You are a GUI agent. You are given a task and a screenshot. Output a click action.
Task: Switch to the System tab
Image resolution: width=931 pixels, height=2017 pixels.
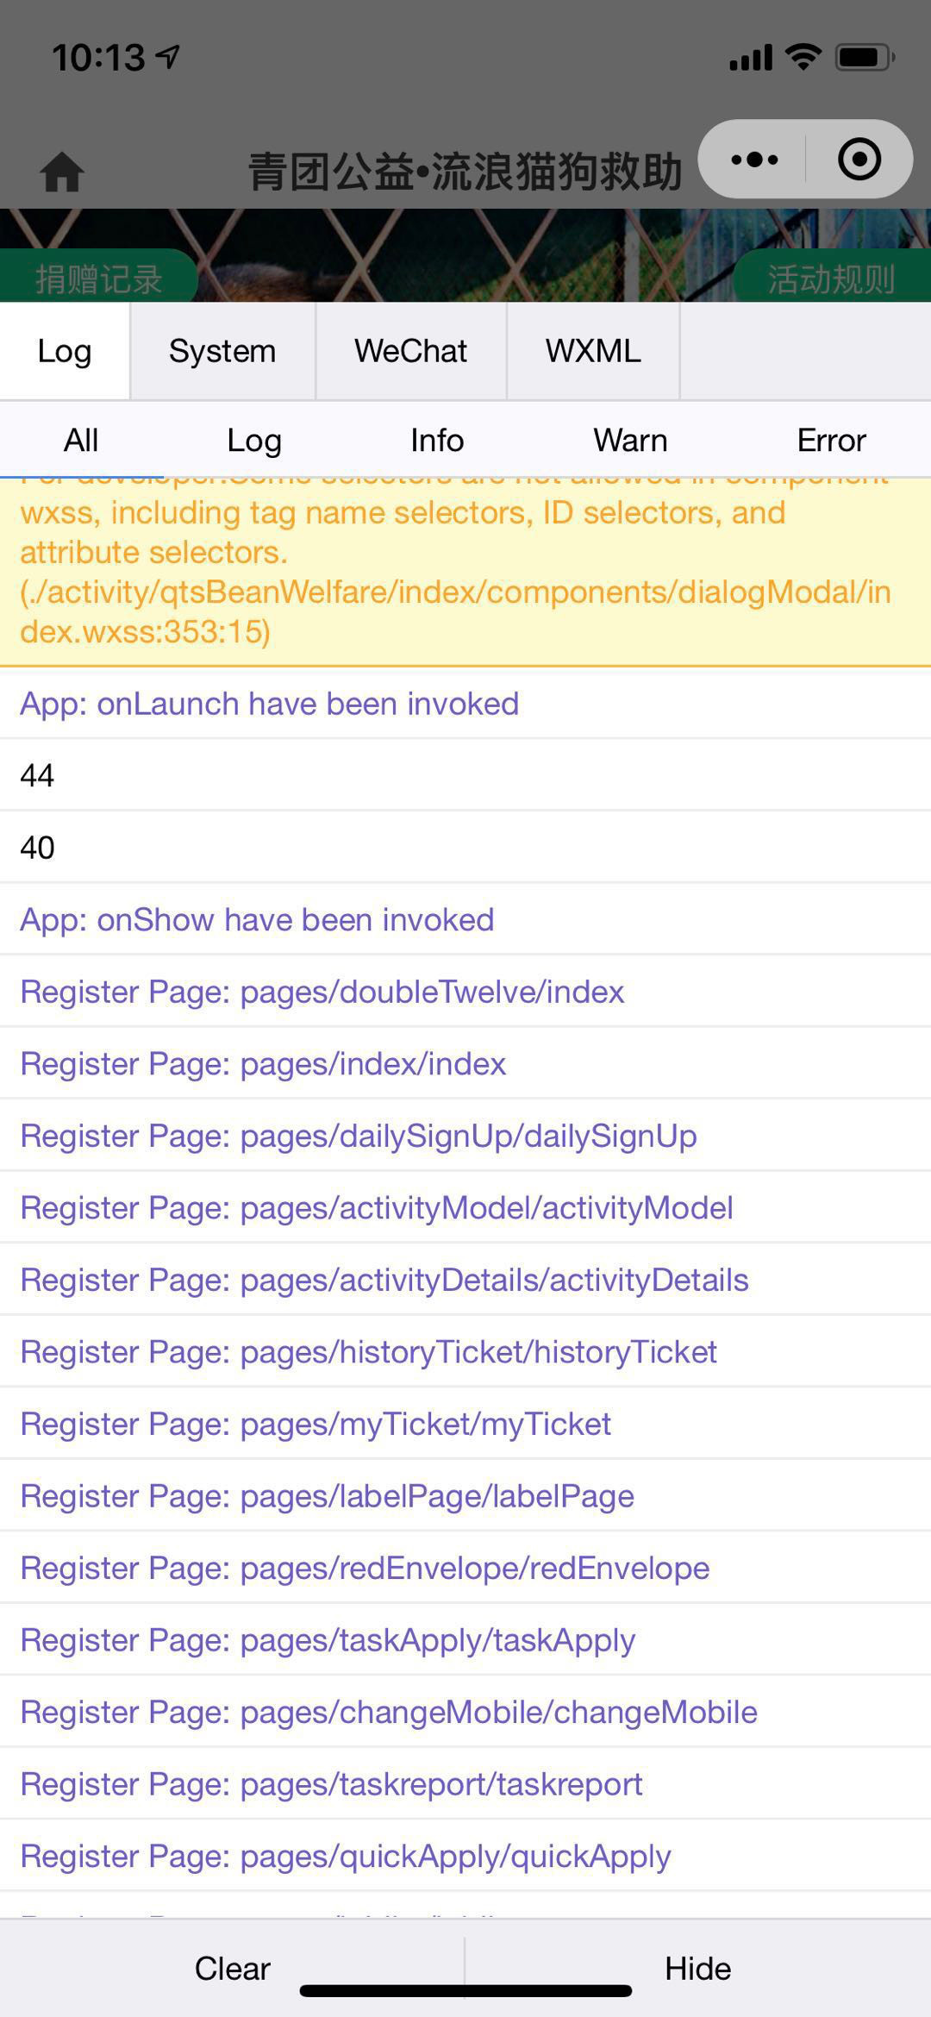click(222, 351)
